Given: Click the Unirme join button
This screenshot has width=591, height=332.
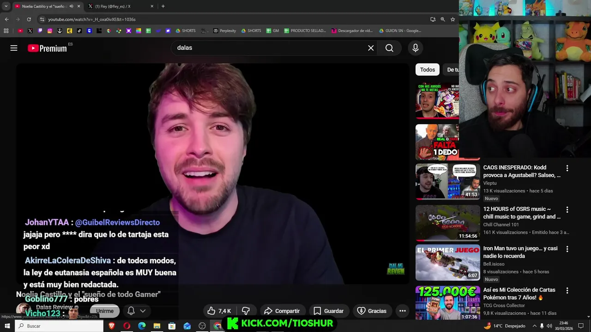Looking at the screenshot, I should [105, 311].
